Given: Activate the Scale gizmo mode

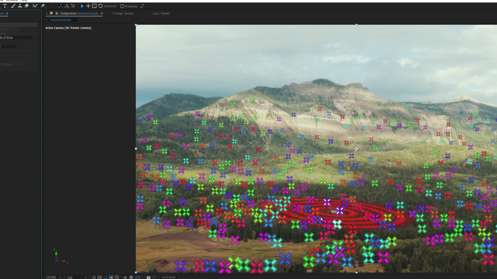Looking at the screenshot, I should click(x=94, y=6).
